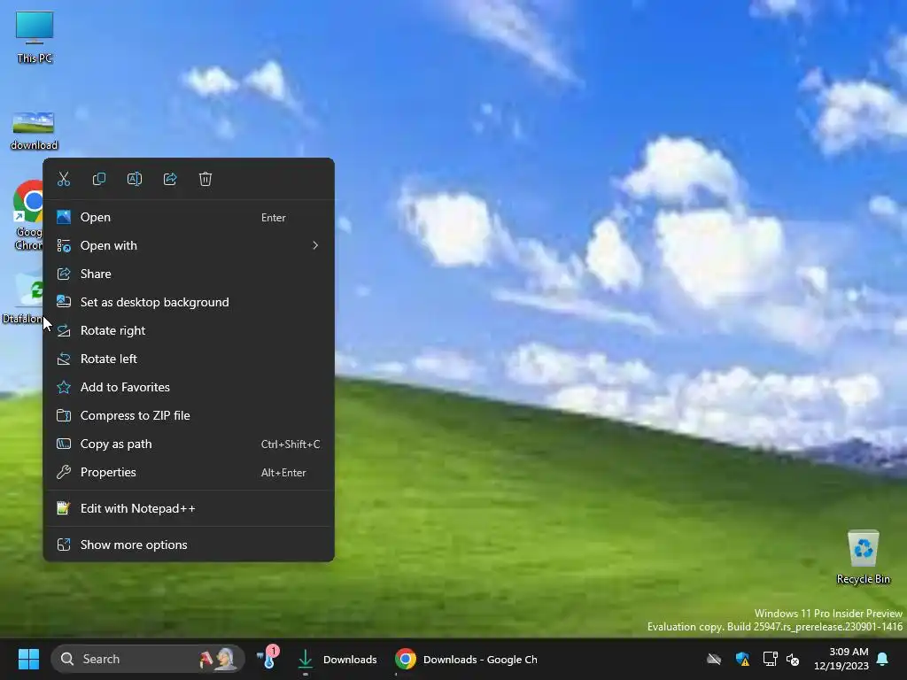Switch to Downloads - Google Chrome window

click(x=468, y=659)
